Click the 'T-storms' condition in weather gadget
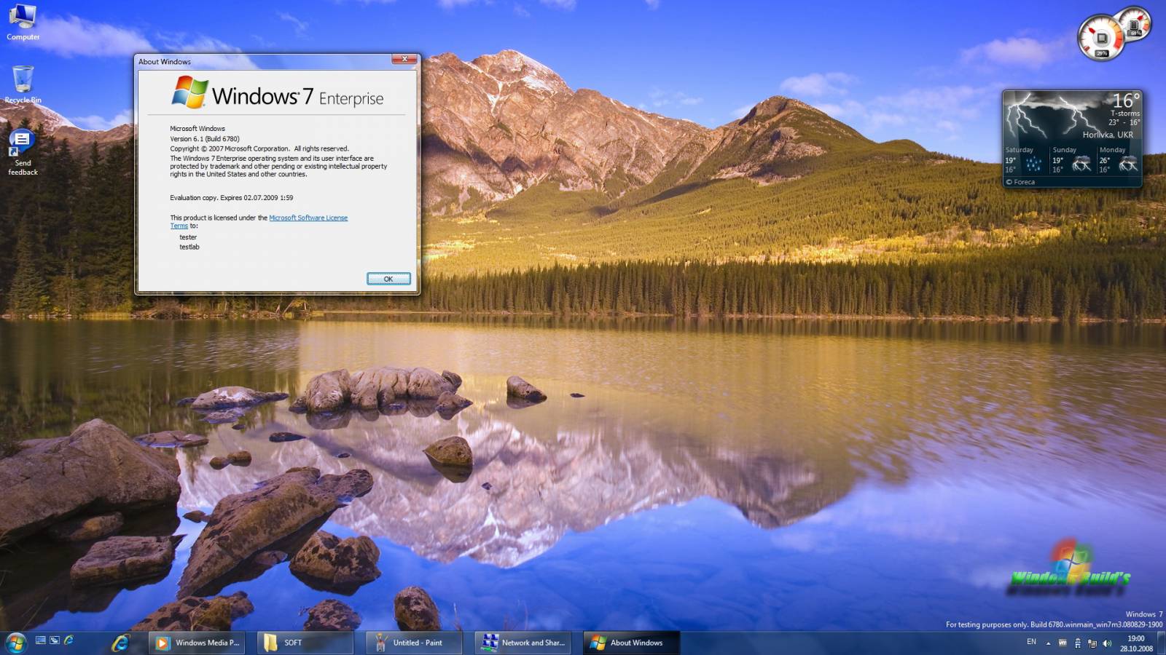This screenshot has height=655, width=1166. [x=1125, y=114]
